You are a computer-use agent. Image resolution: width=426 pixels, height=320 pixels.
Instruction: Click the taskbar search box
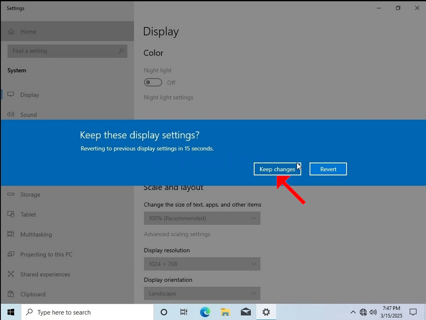(x=88, y=312)
